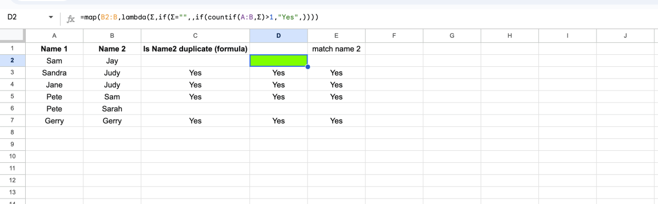Select column A header

pos(54,36)
